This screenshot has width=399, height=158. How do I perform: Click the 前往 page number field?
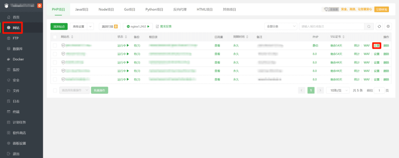(x=379, y=90)
